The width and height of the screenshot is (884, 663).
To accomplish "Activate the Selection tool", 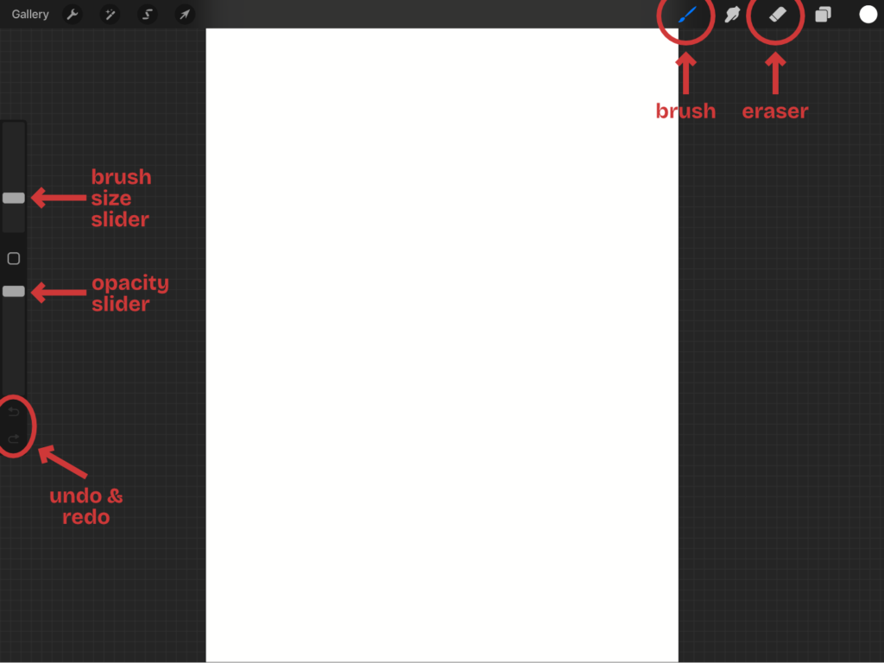I will pyautogui.click(x=148, y=14).
